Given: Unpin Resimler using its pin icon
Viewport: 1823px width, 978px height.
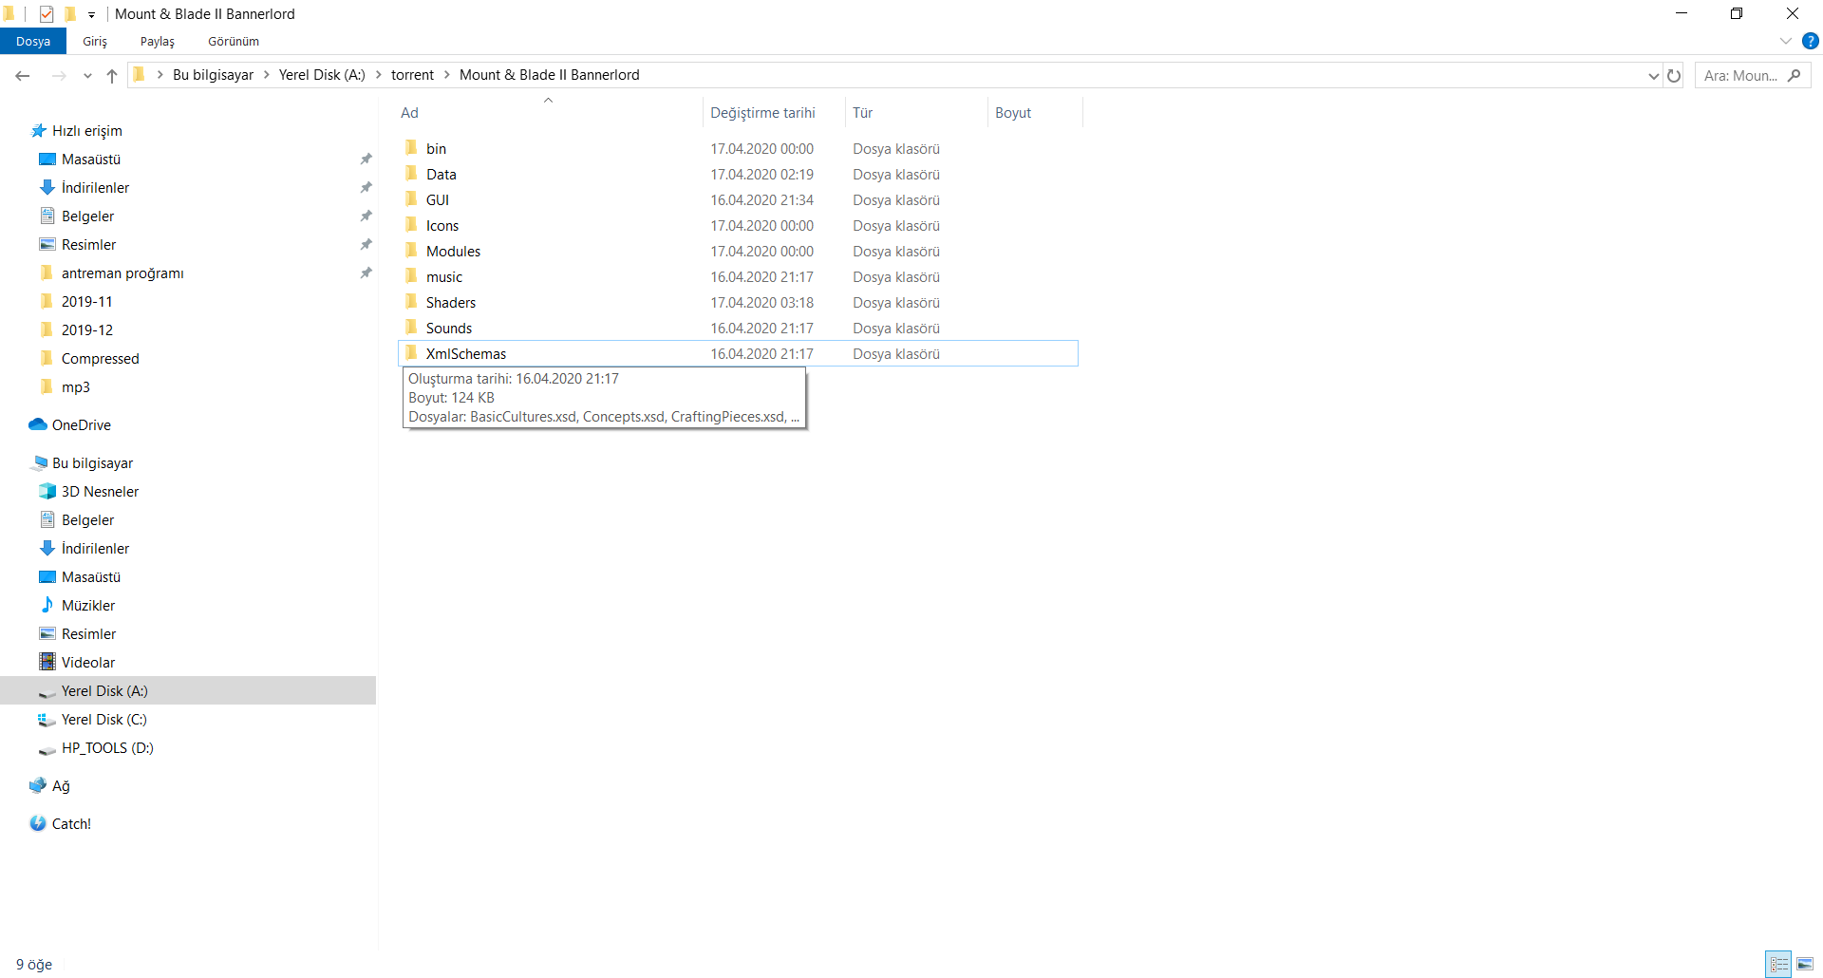Looking at the screenshot, I should (366, 245).
